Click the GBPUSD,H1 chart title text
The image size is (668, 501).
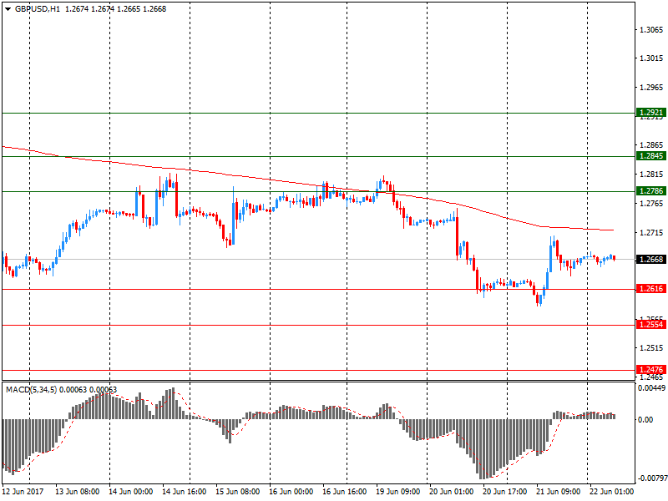pyautogui.click(x=38, y=9)
